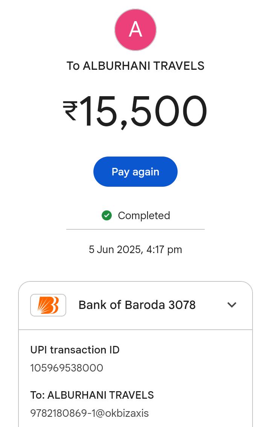Expand the Bank of Baroda details chevron
This screenshot has height=427, width=271.
(x=232, y=305)
